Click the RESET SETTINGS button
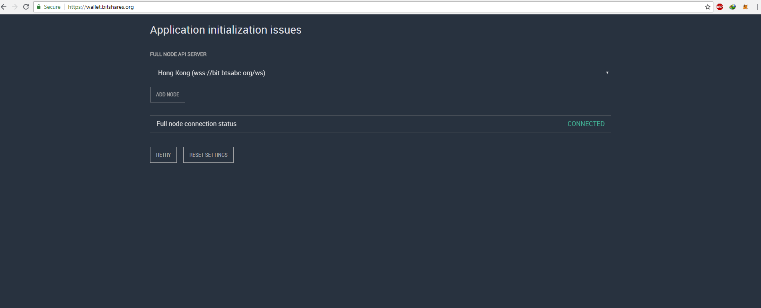The image size is (761, 308). (x=208, y=155)
